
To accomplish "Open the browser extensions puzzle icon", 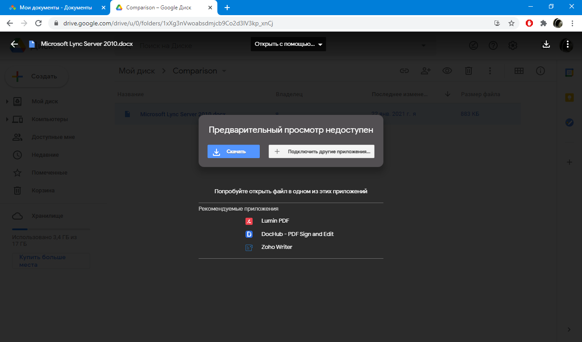I will point(544,23).
